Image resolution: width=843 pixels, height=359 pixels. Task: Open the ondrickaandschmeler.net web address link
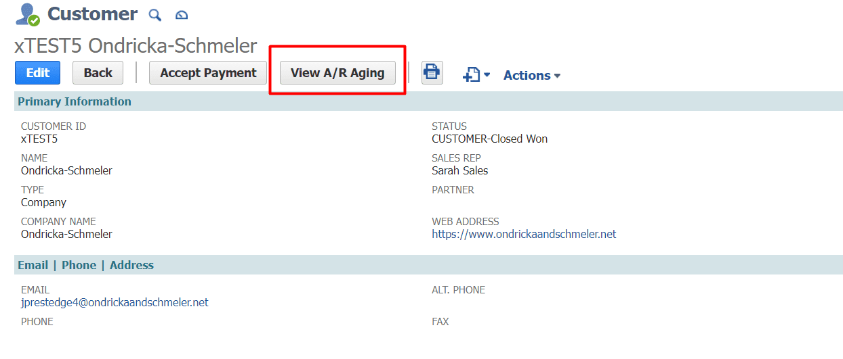point(524,234)
